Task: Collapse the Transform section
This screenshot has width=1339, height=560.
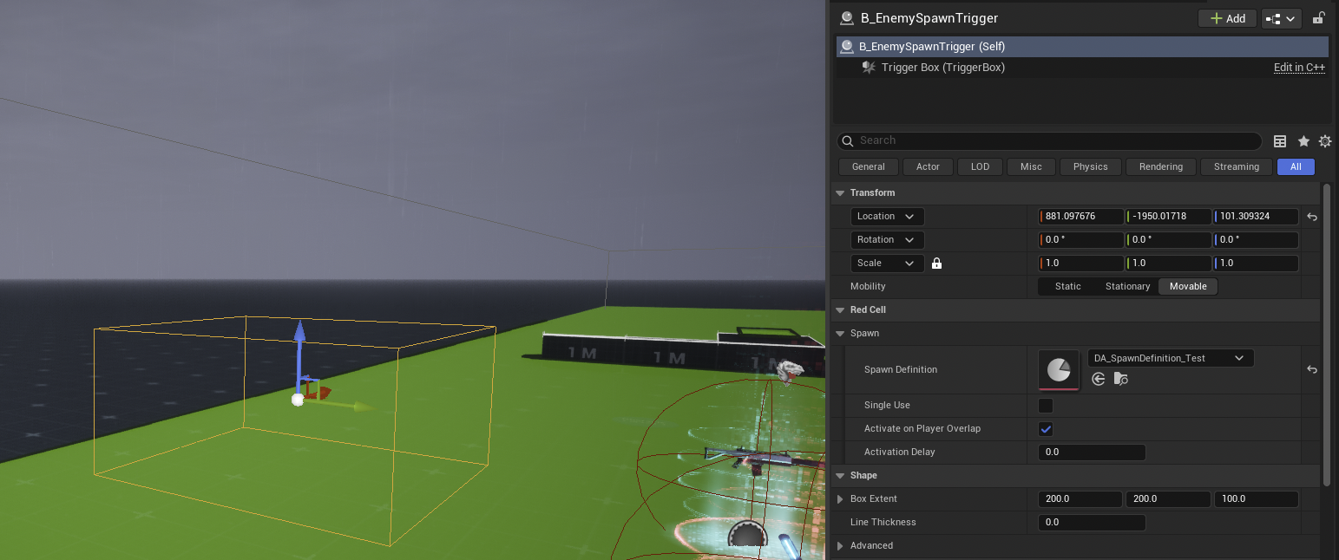Action: pyautogui.click(x=840, y=192)
